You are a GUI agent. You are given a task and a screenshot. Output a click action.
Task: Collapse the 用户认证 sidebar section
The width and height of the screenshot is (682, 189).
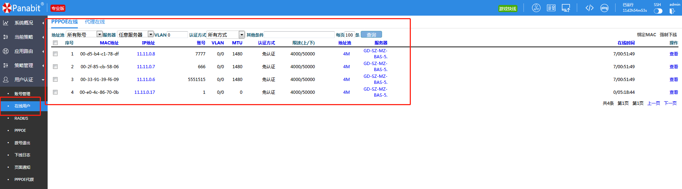click(23, 80)
